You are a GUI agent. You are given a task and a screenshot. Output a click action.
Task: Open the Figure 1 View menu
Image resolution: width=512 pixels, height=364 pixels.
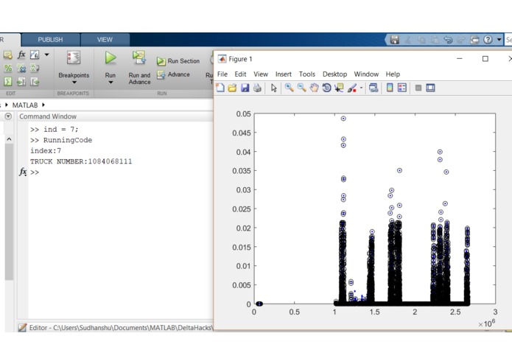pos(261,74)
